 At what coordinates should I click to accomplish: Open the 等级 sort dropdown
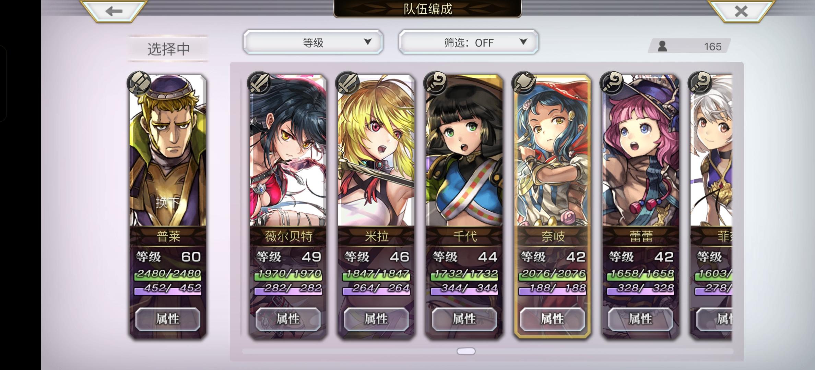(x=313, y=42)
